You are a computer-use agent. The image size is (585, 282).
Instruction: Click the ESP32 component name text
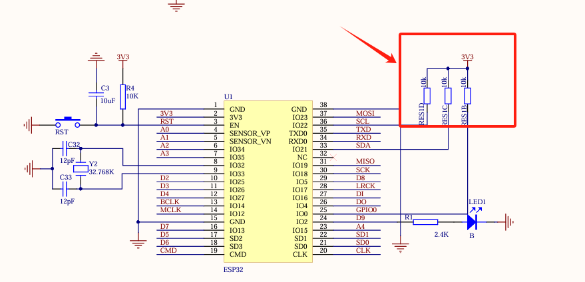235,271
